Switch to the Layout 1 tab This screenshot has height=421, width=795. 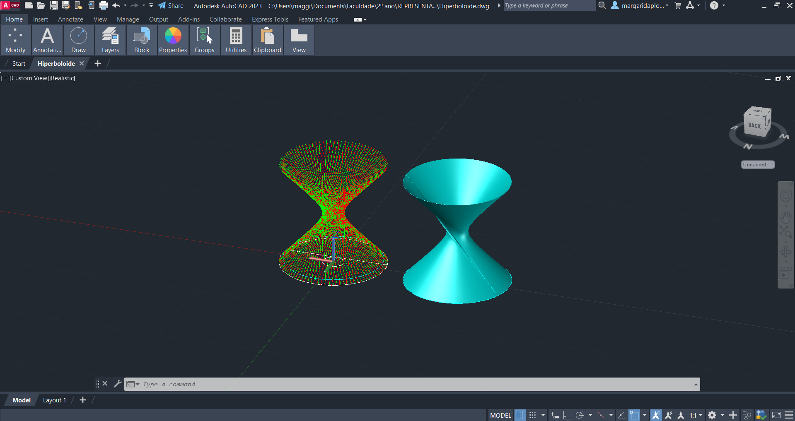coord(54,400)
